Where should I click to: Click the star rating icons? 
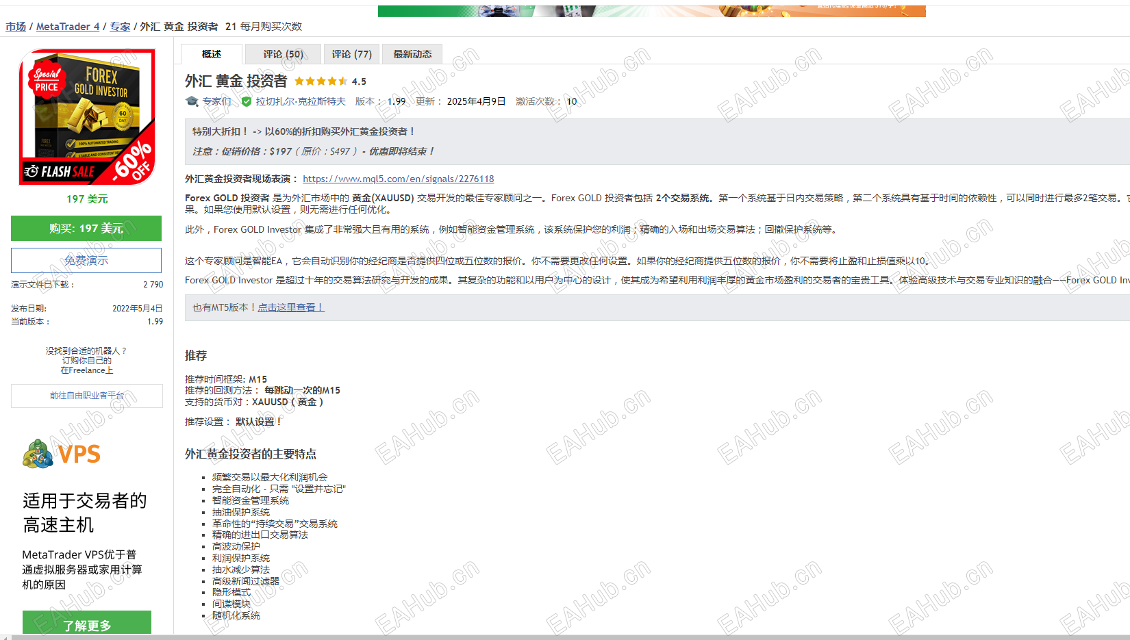(321, 81)
